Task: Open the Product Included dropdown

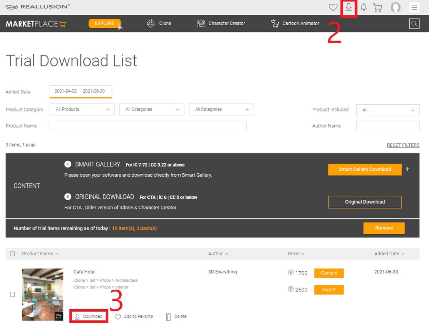Action: pos(388,110)
